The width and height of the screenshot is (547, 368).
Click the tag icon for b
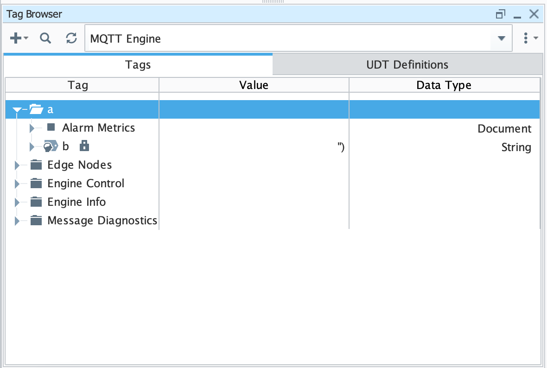click(51, 147)
